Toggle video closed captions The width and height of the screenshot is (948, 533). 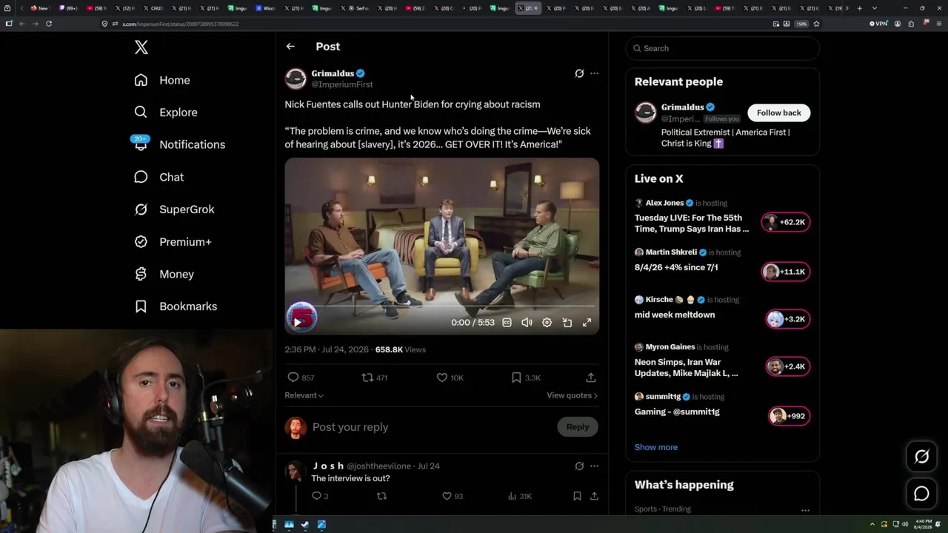point(507,323)
